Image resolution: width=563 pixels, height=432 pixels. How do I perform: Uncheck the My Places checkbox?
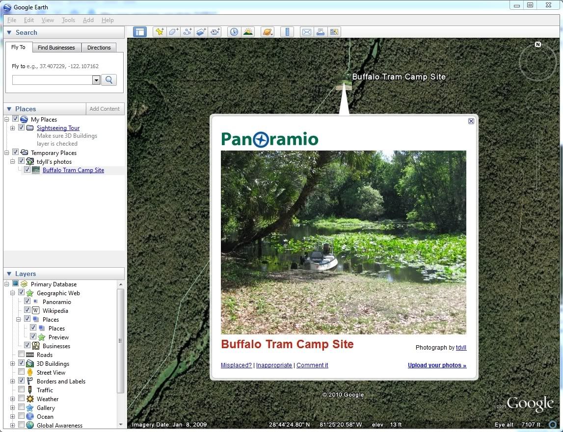tap(15, 119)
